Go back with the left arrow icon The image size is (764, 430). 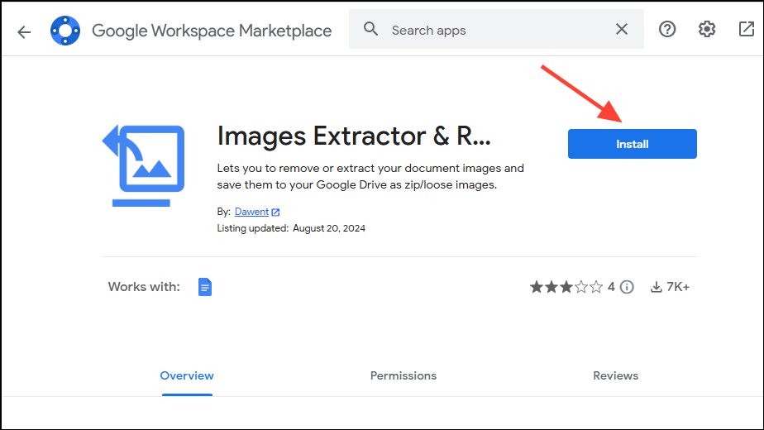click(24, 32)
